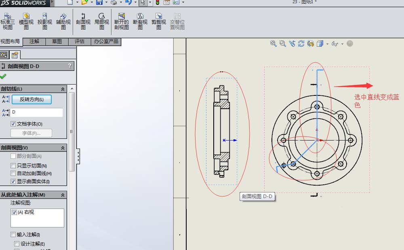Collapse the 从此处输入注解 section
Image resolution: width=404 pixels, height=250 pixels.
pyautogui.click(x=63, y=195)
